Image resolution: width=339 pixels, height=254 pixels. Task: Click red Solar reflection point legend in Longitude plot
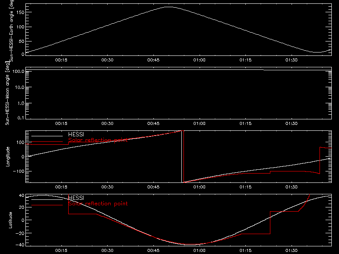(x=98, y=140)
